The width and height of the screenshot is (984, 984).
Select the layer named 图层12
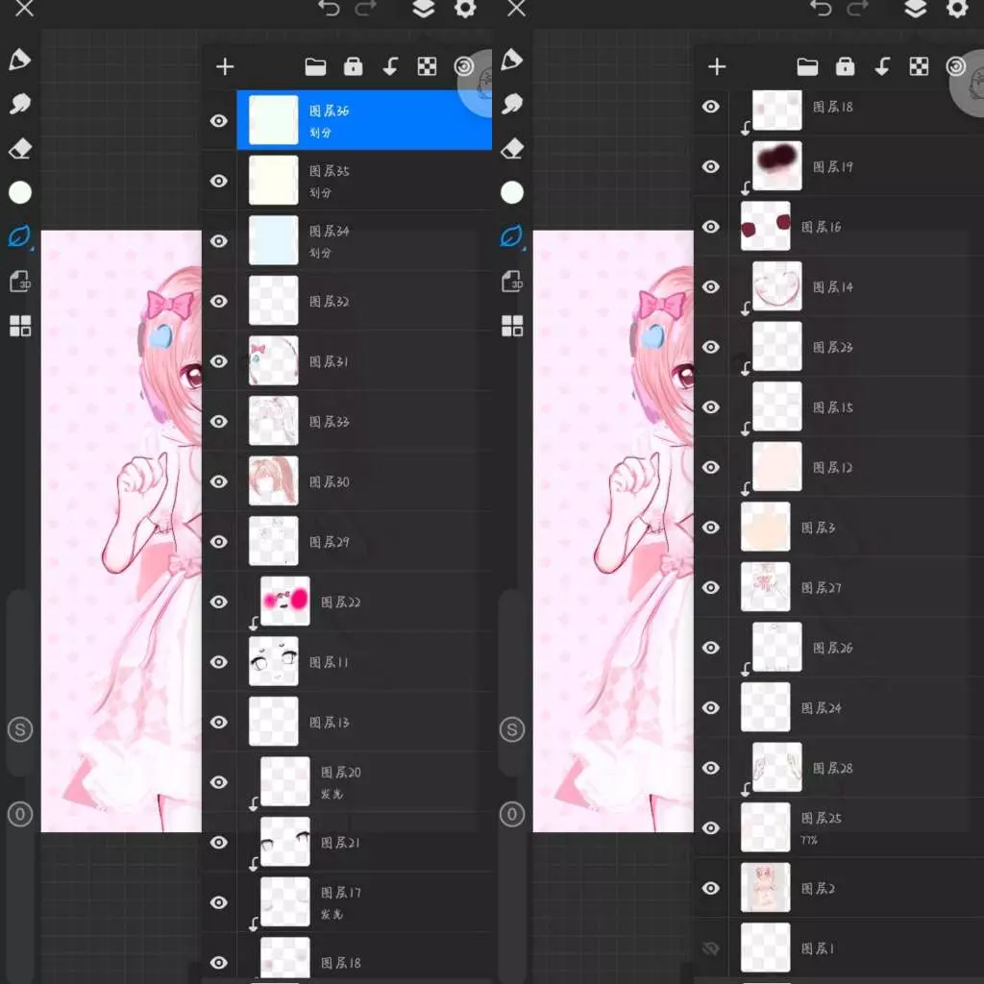[856, 468]
